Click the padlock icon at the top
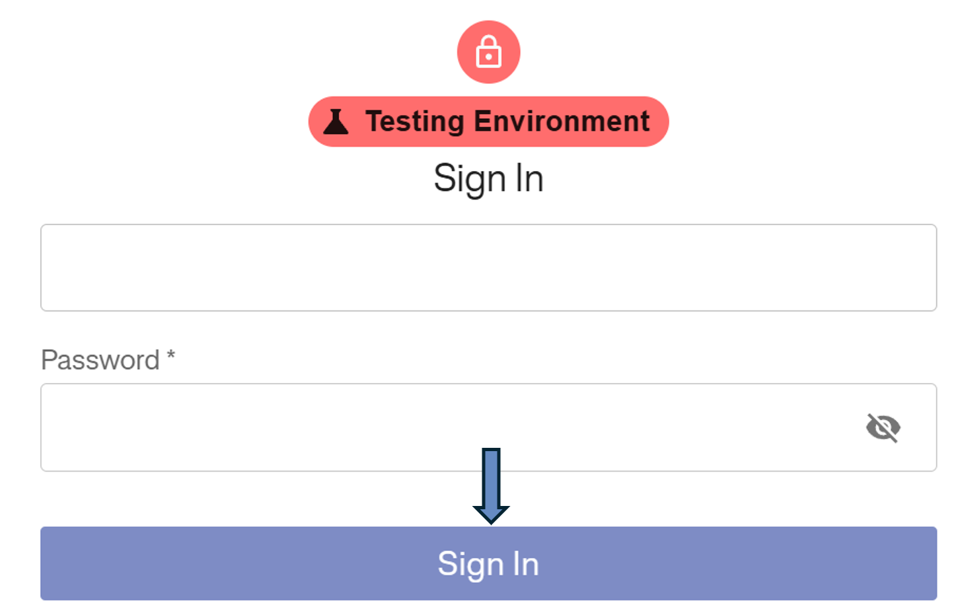This screenshot has width=960, height=609. click(x=488, y=52)
